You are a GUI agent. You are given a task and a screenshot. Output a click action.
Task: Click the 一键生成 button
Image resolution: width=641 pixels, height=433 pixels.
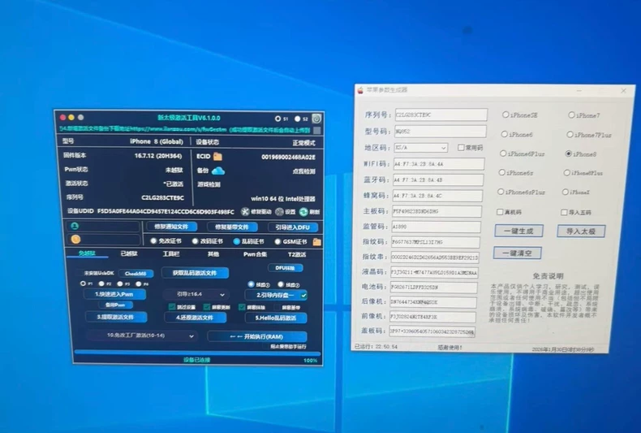coord(518,231)
